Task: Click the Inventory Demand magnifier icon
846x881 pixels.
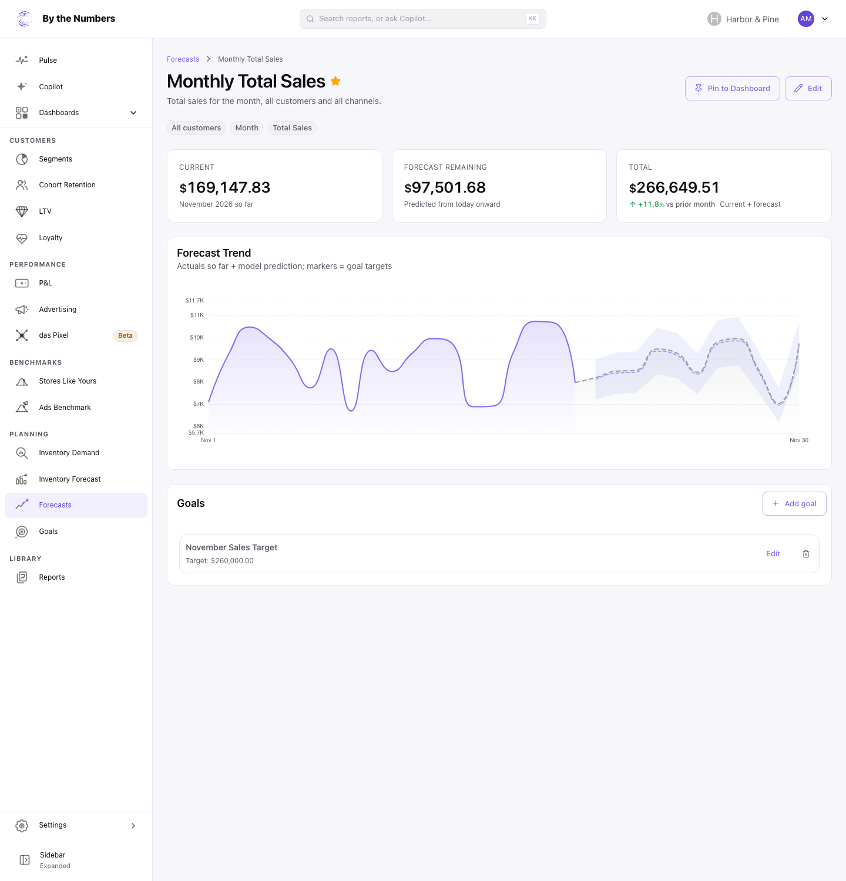Action: tap(22, 453)
